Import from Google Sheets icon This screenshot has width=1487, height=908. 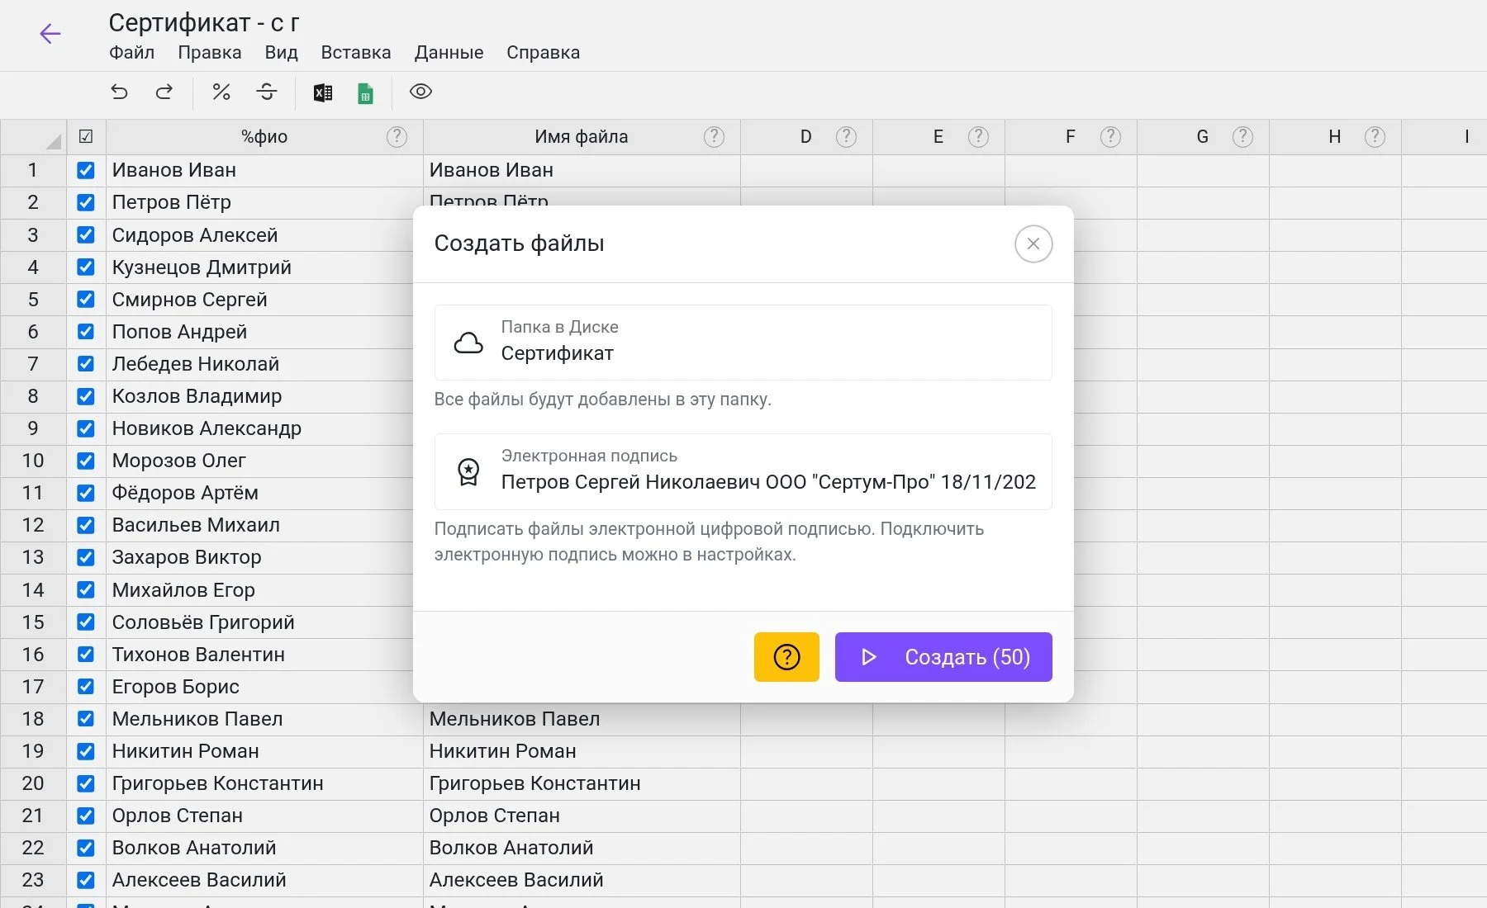coord(365,93)
